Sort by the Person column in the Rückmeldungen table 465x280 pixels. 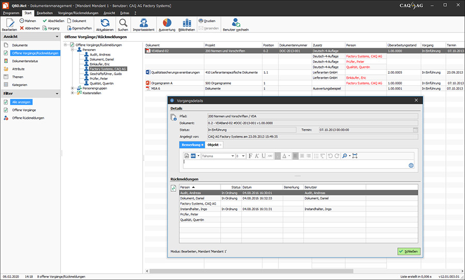coord(200,187)
